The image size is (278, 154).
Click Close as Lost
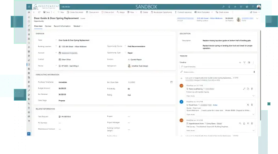108,12
